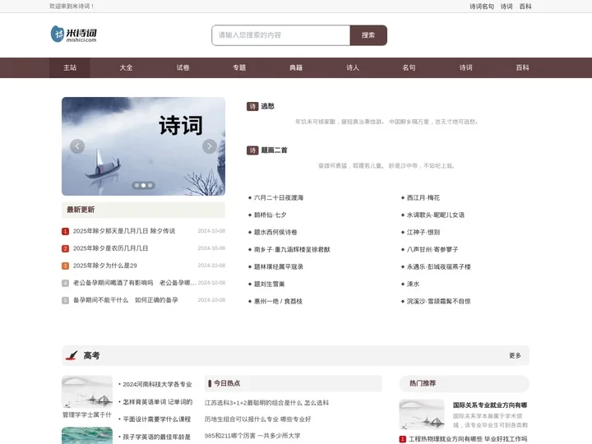This screenshot has width=592, height=444.
Task: Open 鹊桥仙·七夕 poem link
Action: (271, 215)
